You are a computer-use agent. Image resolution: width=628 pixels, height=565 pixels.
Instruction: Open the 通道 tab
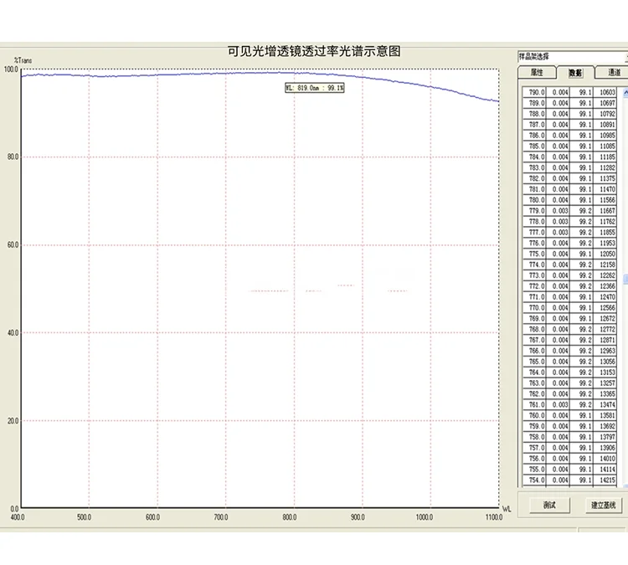tap(614, 73)
